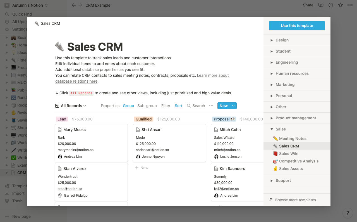Click the Quick Find magnifier icon
Viewport: 357px width, 222px height.
7,14
